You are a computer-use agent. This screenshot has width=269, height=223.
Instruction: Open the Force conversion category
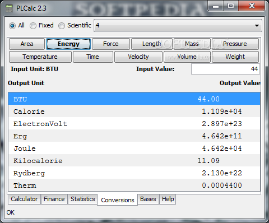(111, 44)
